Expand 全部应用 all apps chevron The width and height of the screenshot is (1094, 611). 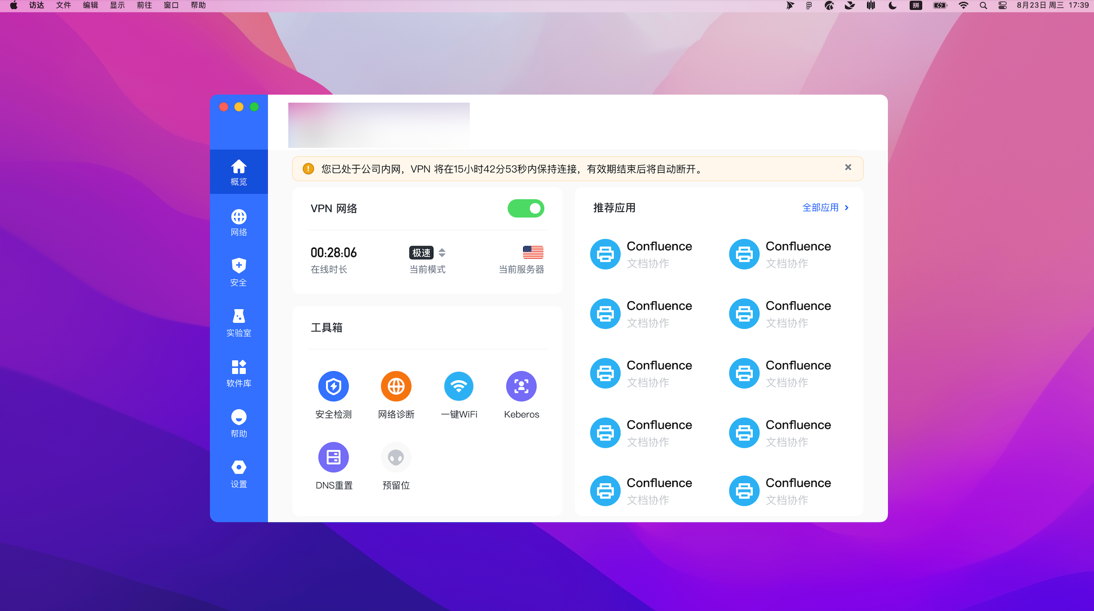coord(846,208)
